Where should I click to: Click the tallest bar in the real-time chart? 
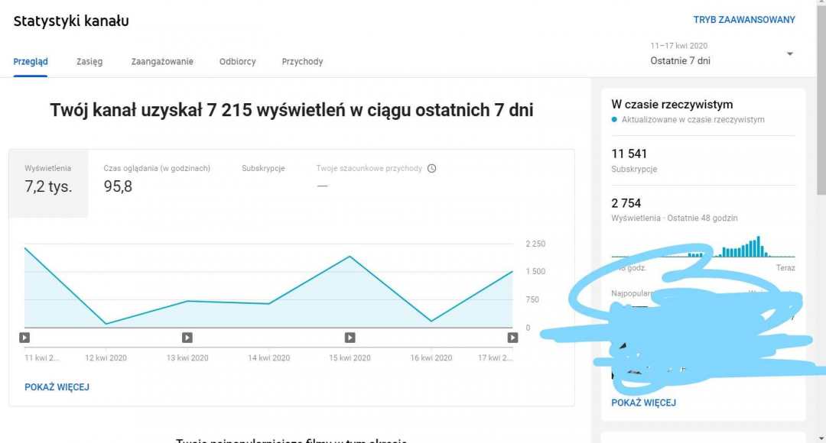click(x=757, y=244)
